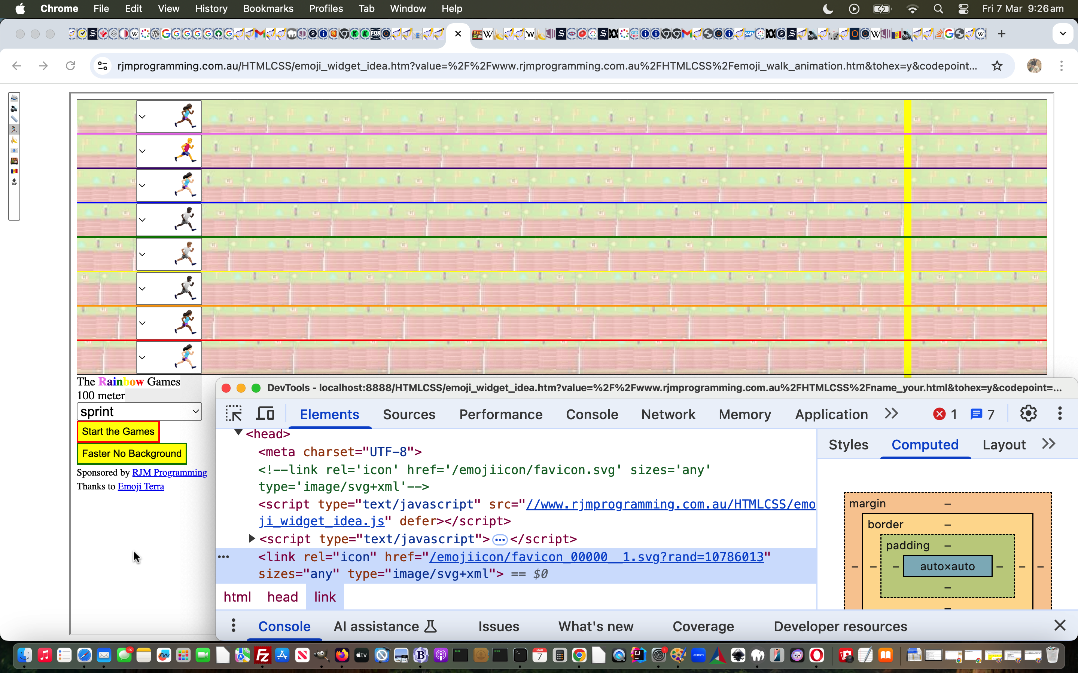Open Chrome's three-dot main menu

1062,66
